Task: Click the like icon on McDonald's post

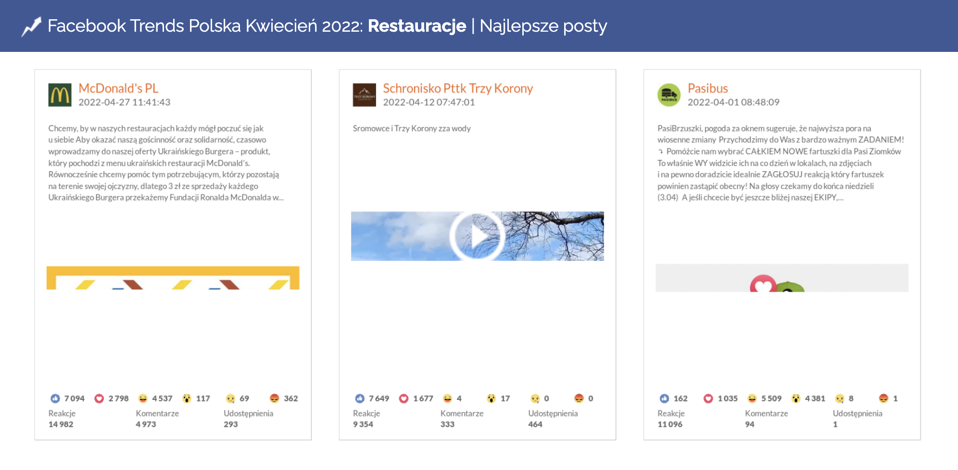Action: click(55, 398)
